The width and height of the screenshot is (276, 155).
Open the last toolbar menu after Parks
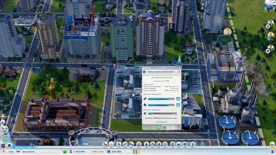coord(193,144)
